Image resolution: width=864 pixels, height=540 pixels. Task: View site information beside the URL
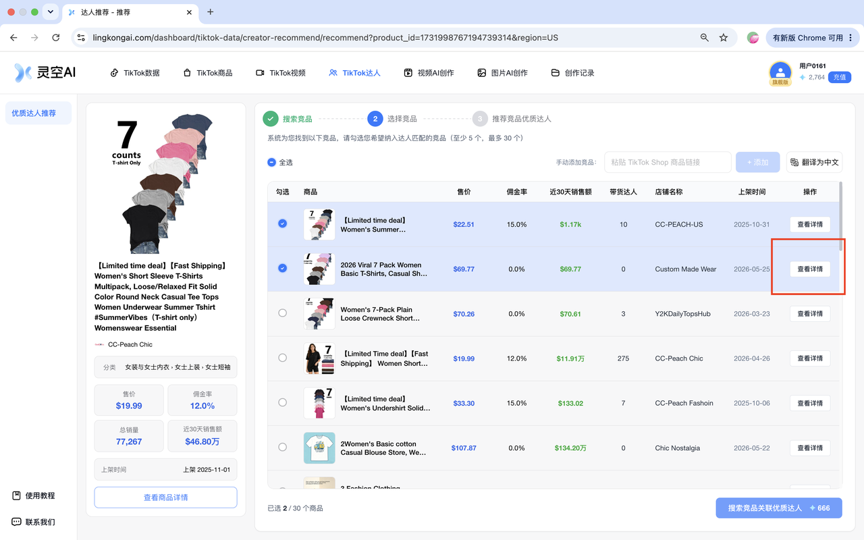point(81,38)
